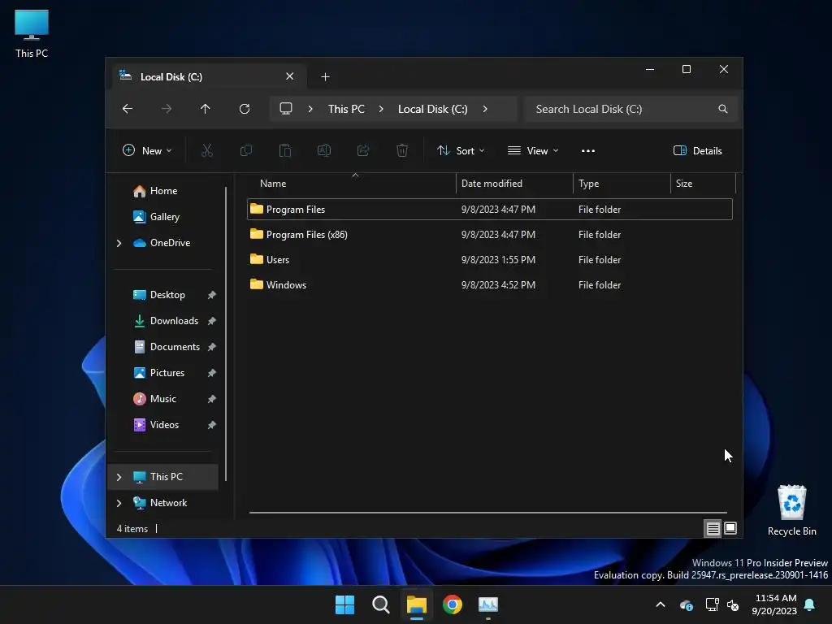Open the Sort dropdown
The width and height of the screenshot is (832, 624).
tap(461, 150)
